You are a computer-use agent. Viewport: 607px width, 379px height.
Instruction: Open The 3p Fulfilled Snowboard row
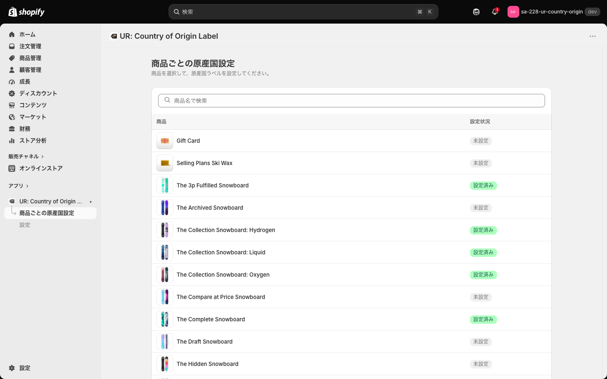pos(352,185)
